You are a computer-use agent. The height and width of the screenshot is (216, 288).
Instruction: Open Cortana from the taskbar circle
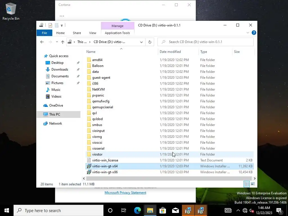coord(110,210)
